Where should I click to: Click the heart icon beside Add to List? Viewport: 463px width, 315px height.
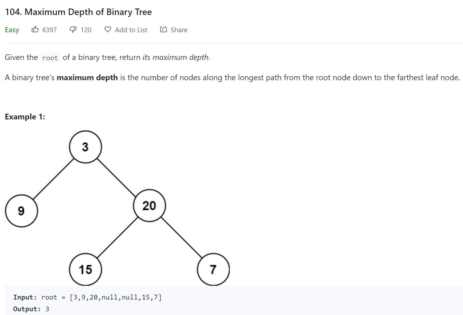click(x=107, y=29)
